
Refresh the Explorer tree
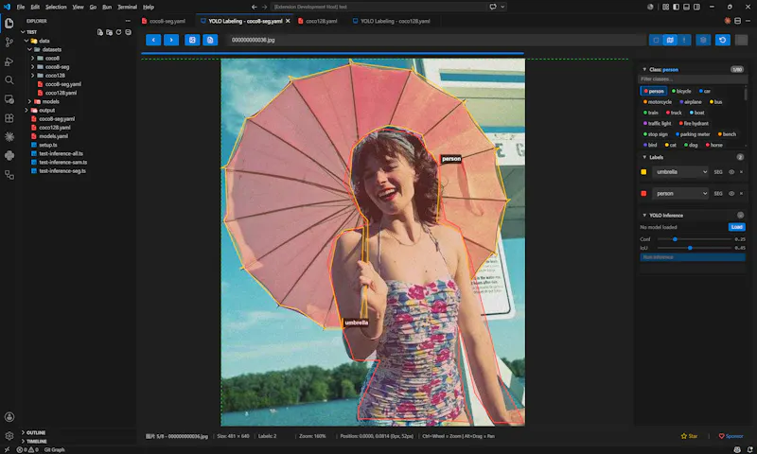[118, 32]
